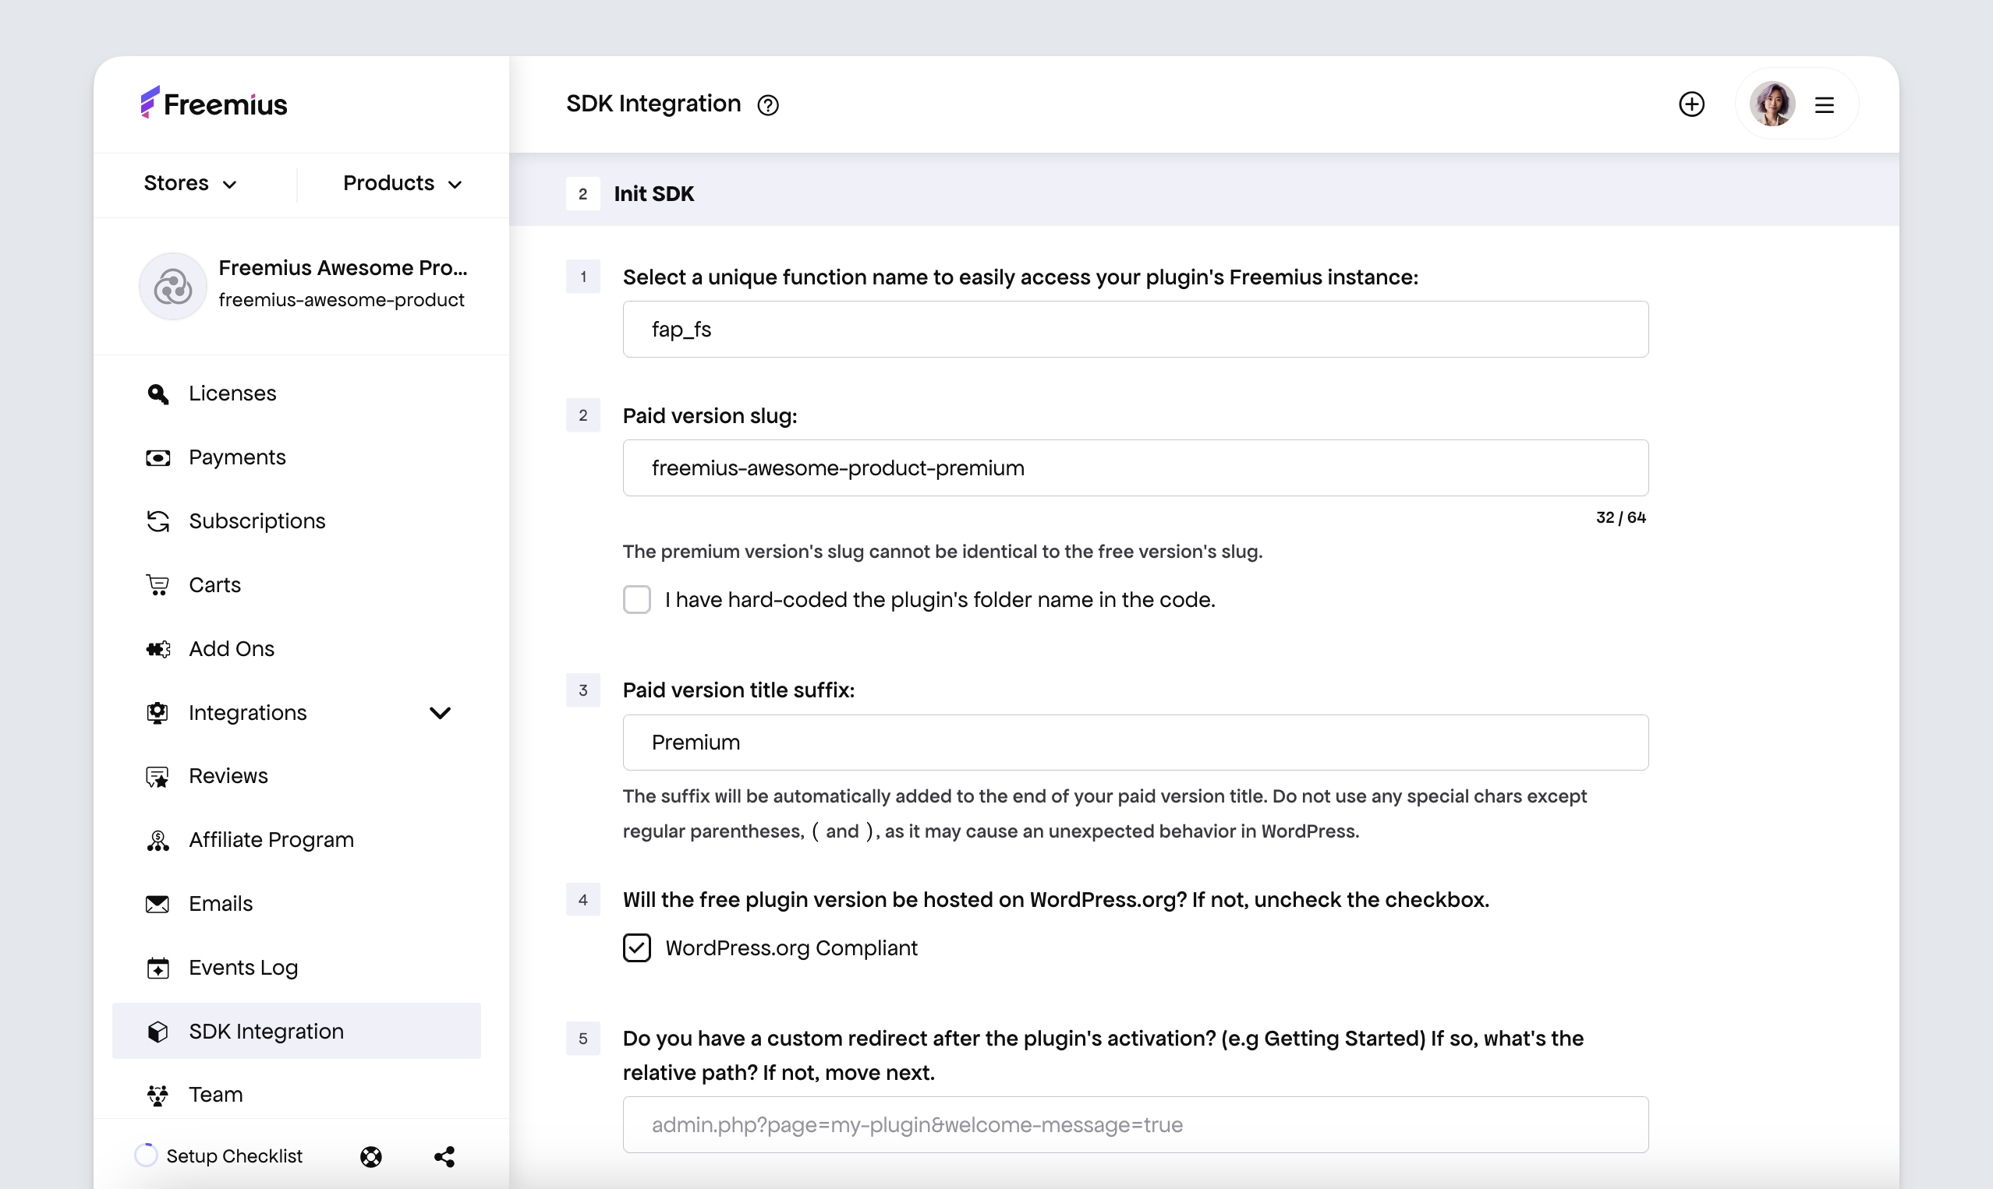Click the Team members icon
This screenshot has width=1993, height=1189.
[158, 1096]
